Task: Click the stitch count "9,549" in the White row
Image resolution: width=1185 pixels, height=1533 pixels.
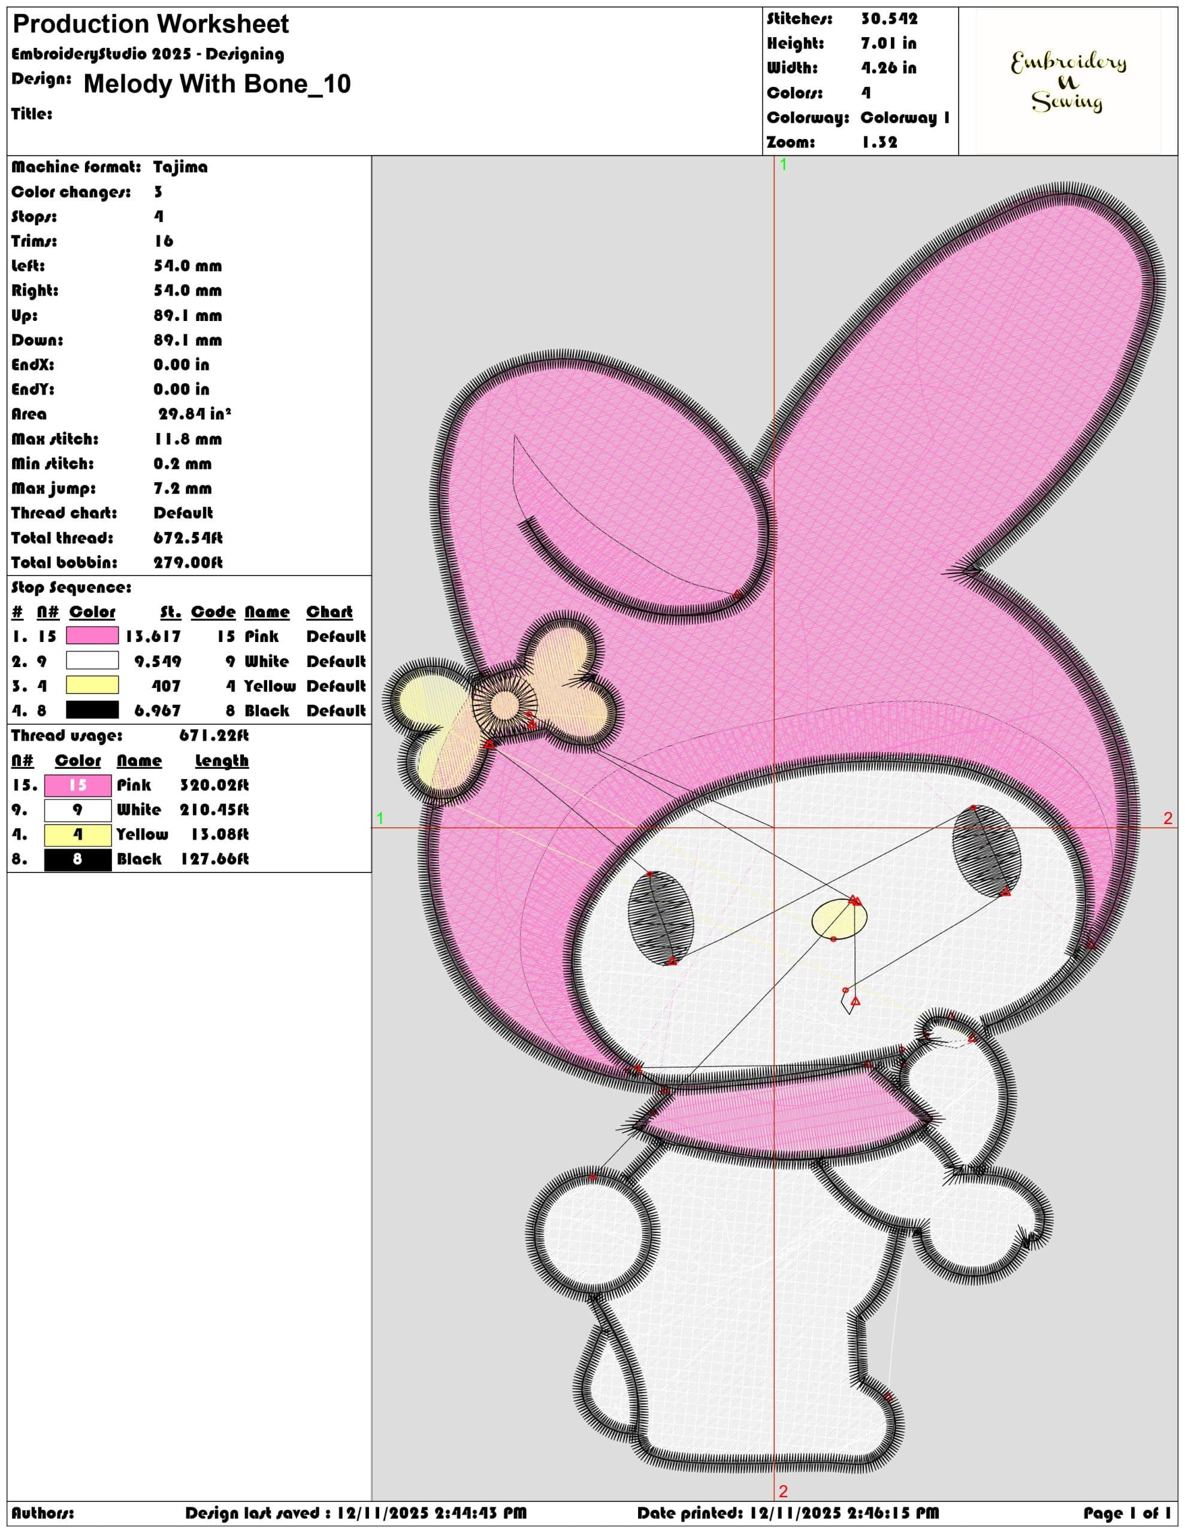Action: [158, 661]
